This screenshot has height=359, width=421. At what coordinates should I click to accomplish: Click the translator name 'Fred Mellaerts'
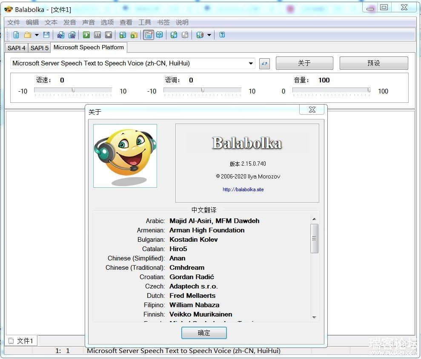click(x=192, y=296)
